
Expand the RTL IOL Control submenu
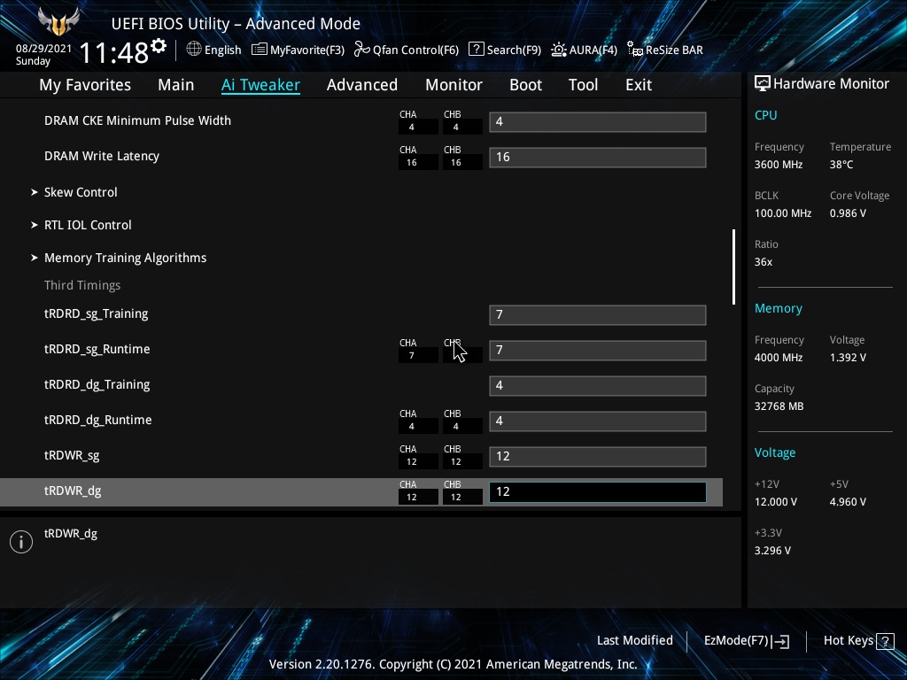[x=81, y=226]
